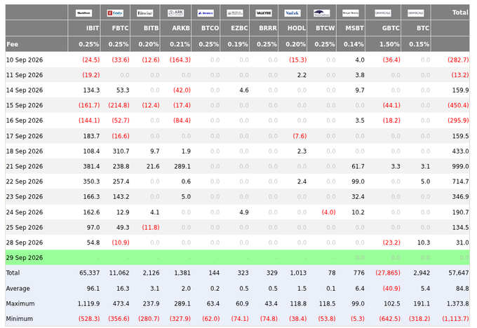Screen dimensions: 477x328
Task: Click the VanEck logo above HODL
Action: [293, 13]
